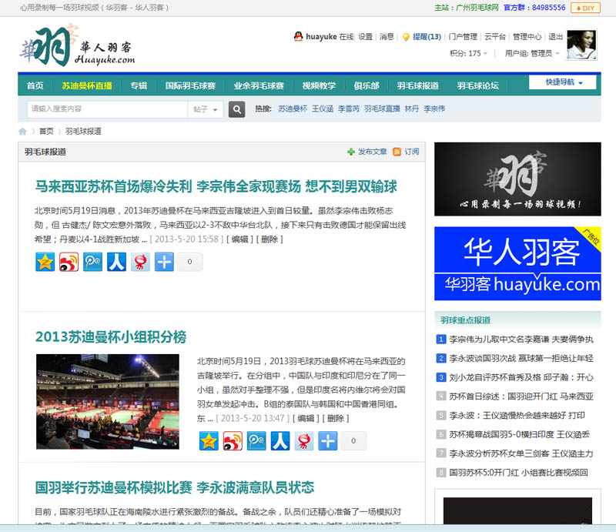
Task: Click the 華羽客 site logo
Action: point(78,45)
